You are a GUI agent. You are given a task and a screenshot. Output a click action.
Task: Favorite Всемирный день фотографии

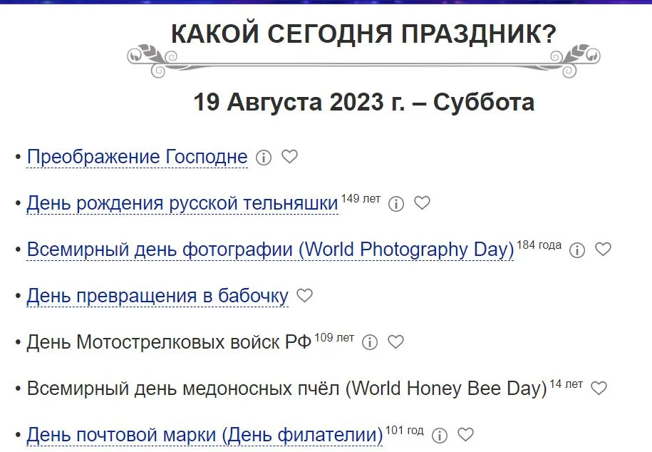tap(603, 250)
